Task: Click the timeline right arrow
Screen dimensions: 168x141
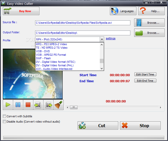Action: pos(160,107)
